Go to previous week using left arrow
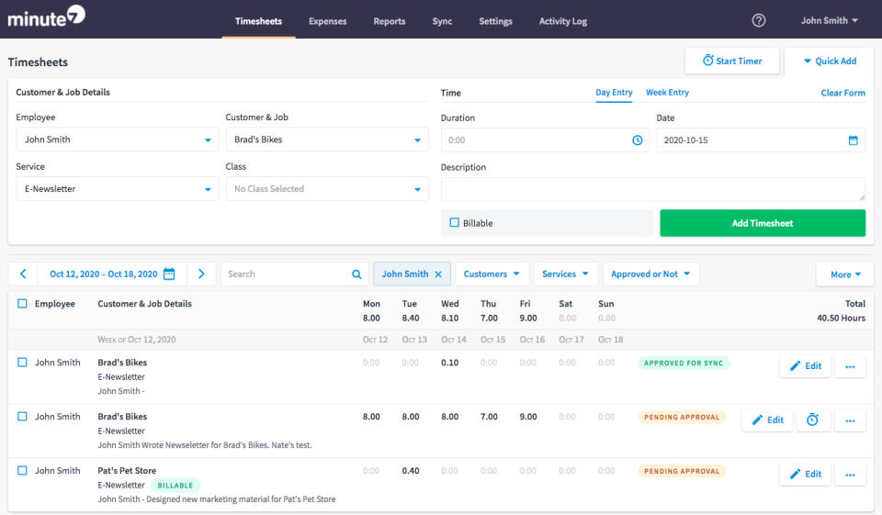 (x=23, y=274)
